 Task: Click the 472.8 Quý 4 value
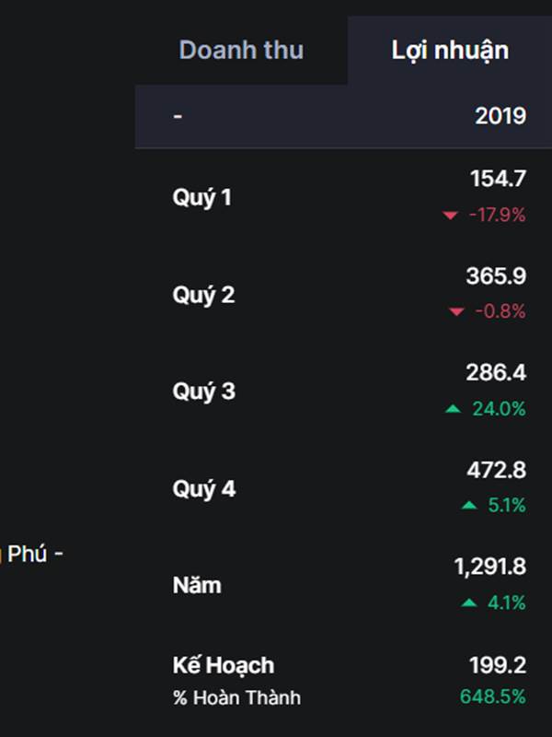tap(496, 471)
